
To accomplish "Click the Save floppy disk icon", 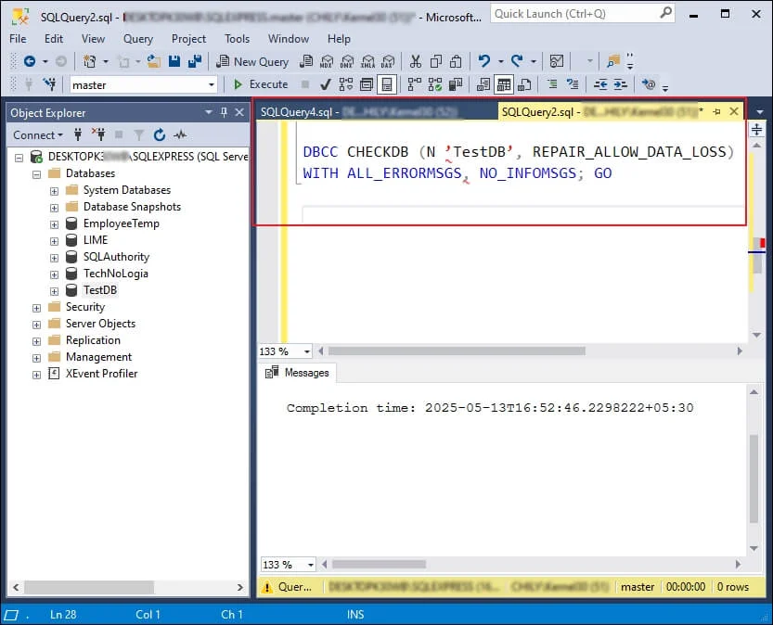I will 174,61.
